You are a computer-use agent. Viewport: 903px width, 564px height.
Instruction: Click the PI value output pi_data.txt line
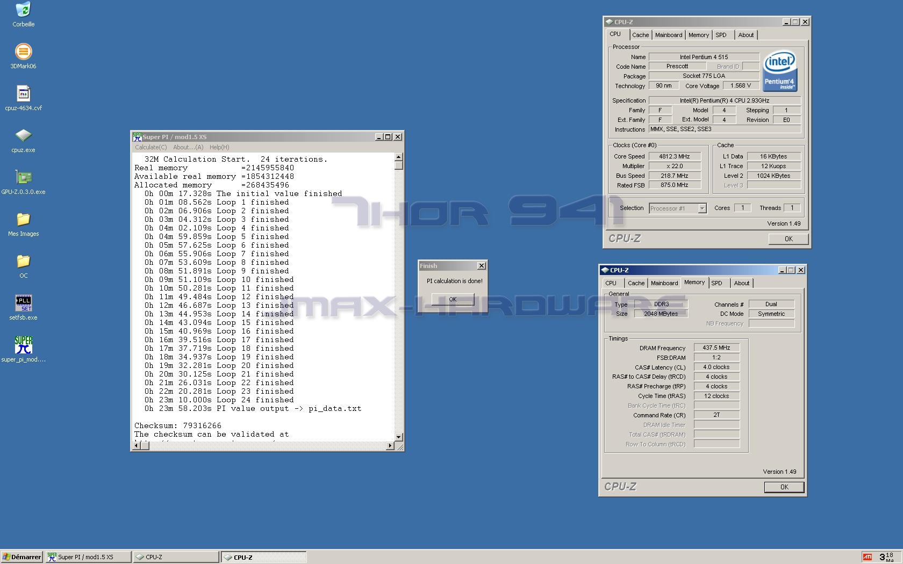click(253, 409)
